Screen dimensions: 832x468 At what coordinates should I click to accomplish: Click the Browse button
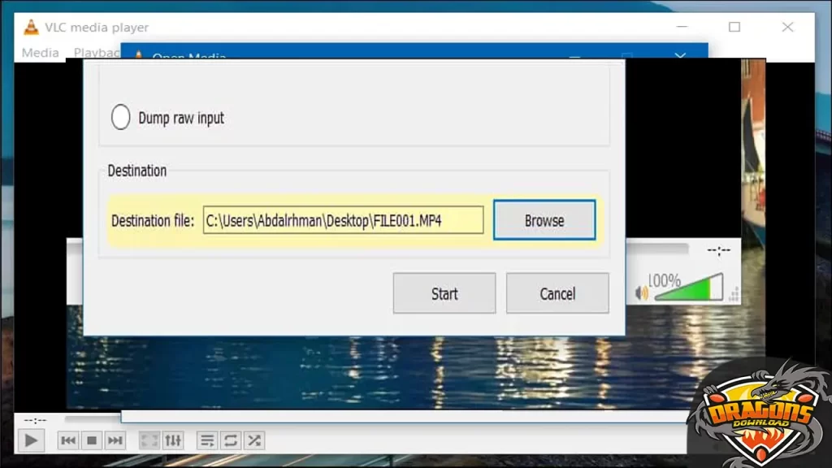(544, 220)
